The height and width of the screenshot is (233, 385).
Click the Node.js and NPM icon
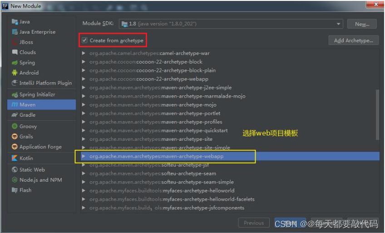15,180
